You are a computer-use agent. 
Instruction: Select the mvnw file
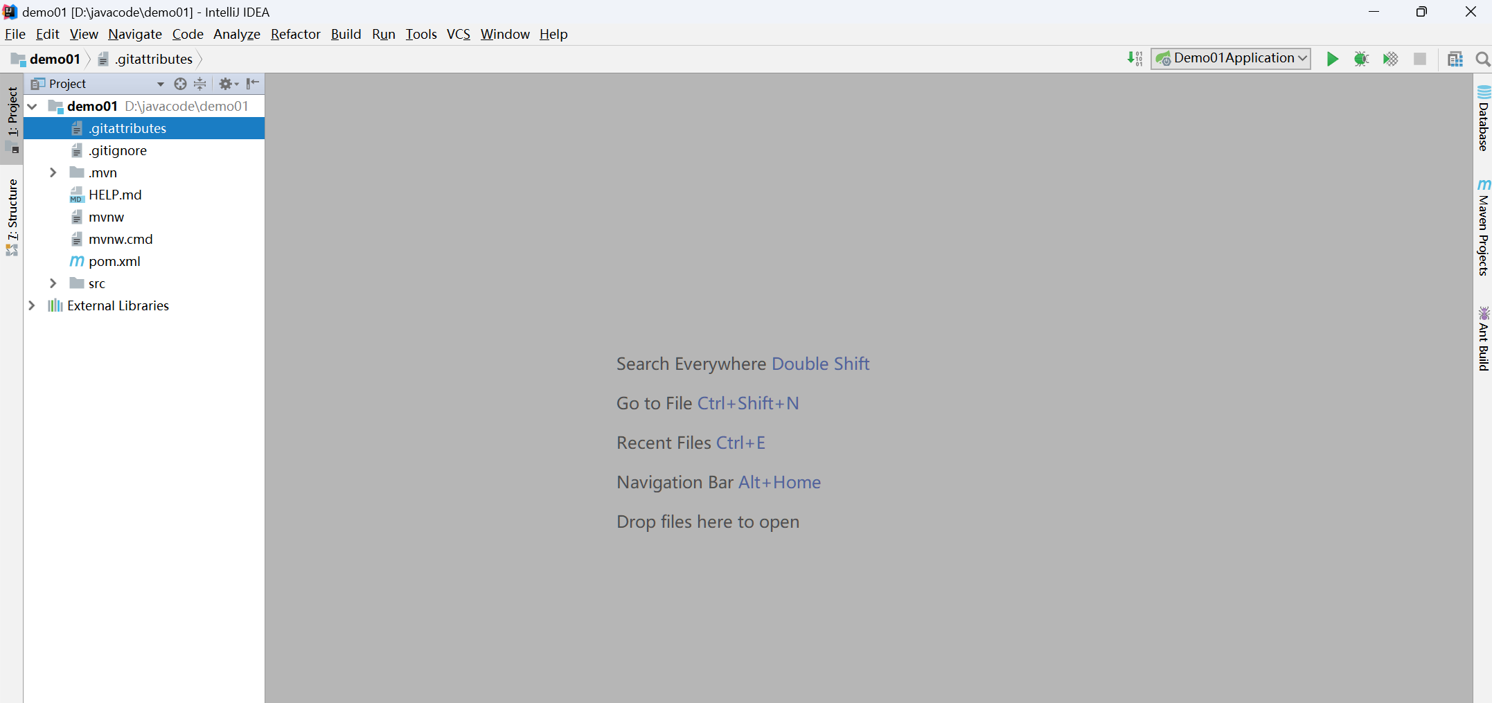(x=144, y=217)
